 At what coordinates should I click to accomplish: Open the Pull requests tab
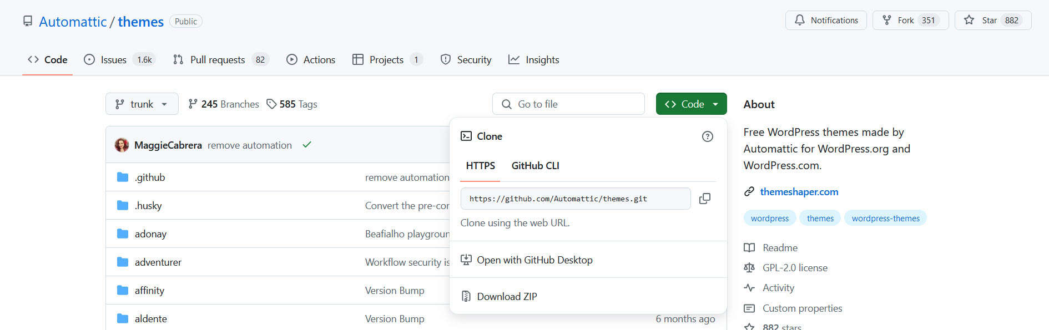(x=220, y=59)
